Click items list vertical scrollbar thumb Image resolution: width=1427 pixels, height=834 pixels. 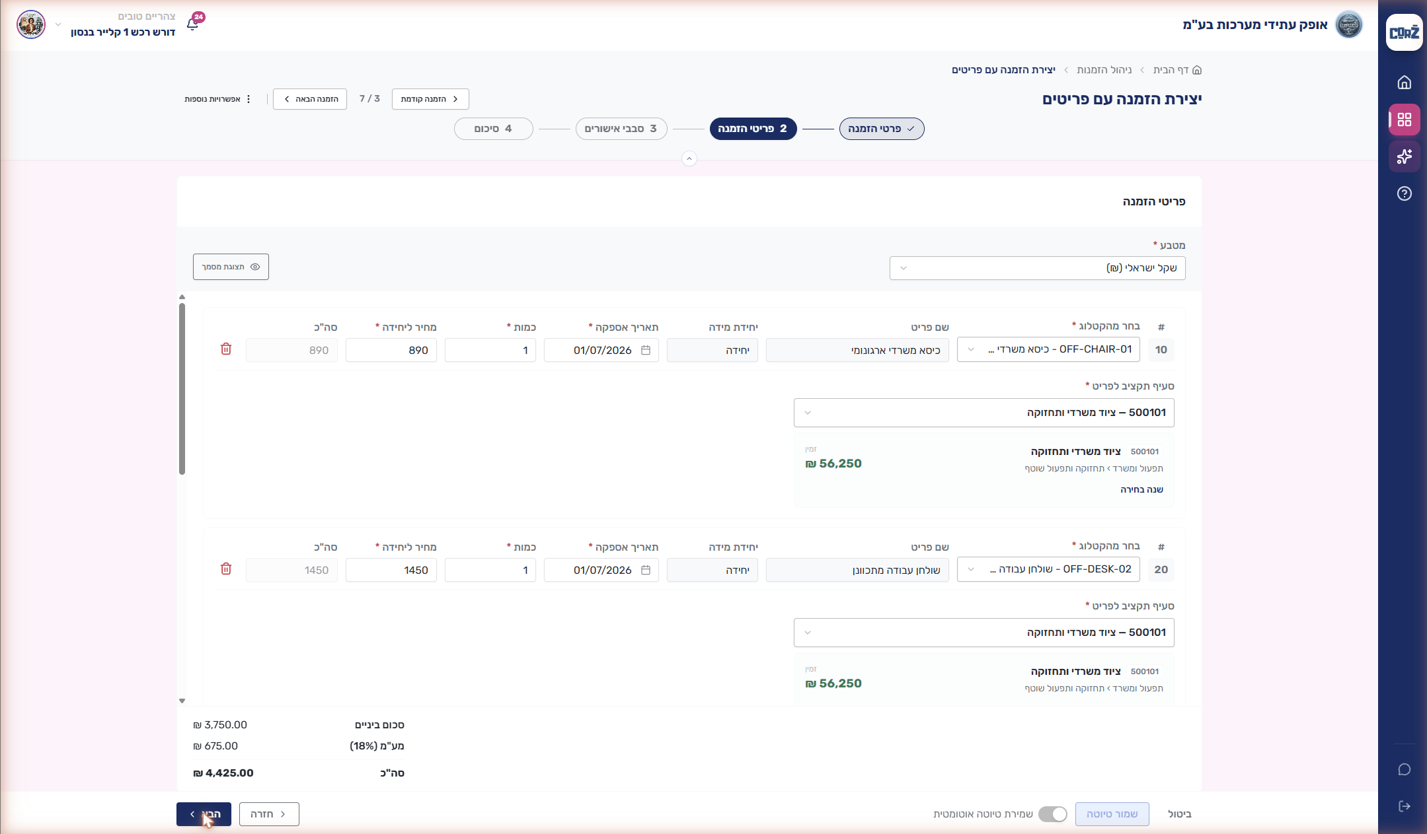pos(182,388)
